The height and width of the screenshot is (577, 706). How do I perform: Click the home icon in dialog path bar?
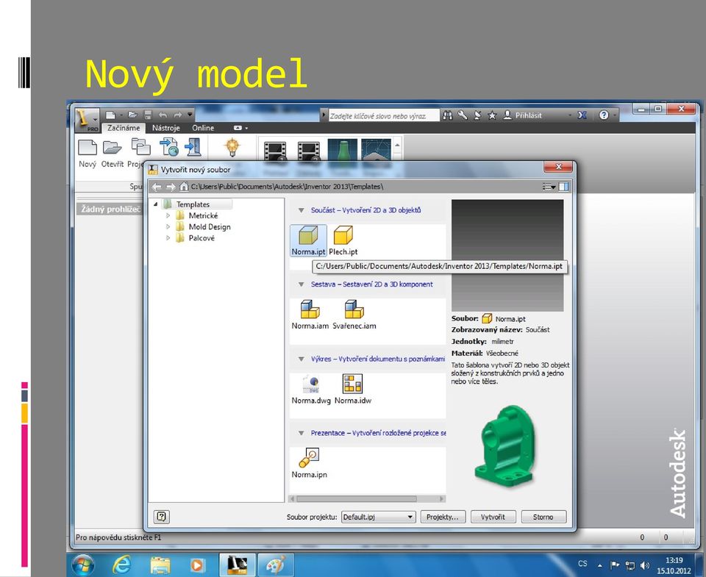coord(184,187)
